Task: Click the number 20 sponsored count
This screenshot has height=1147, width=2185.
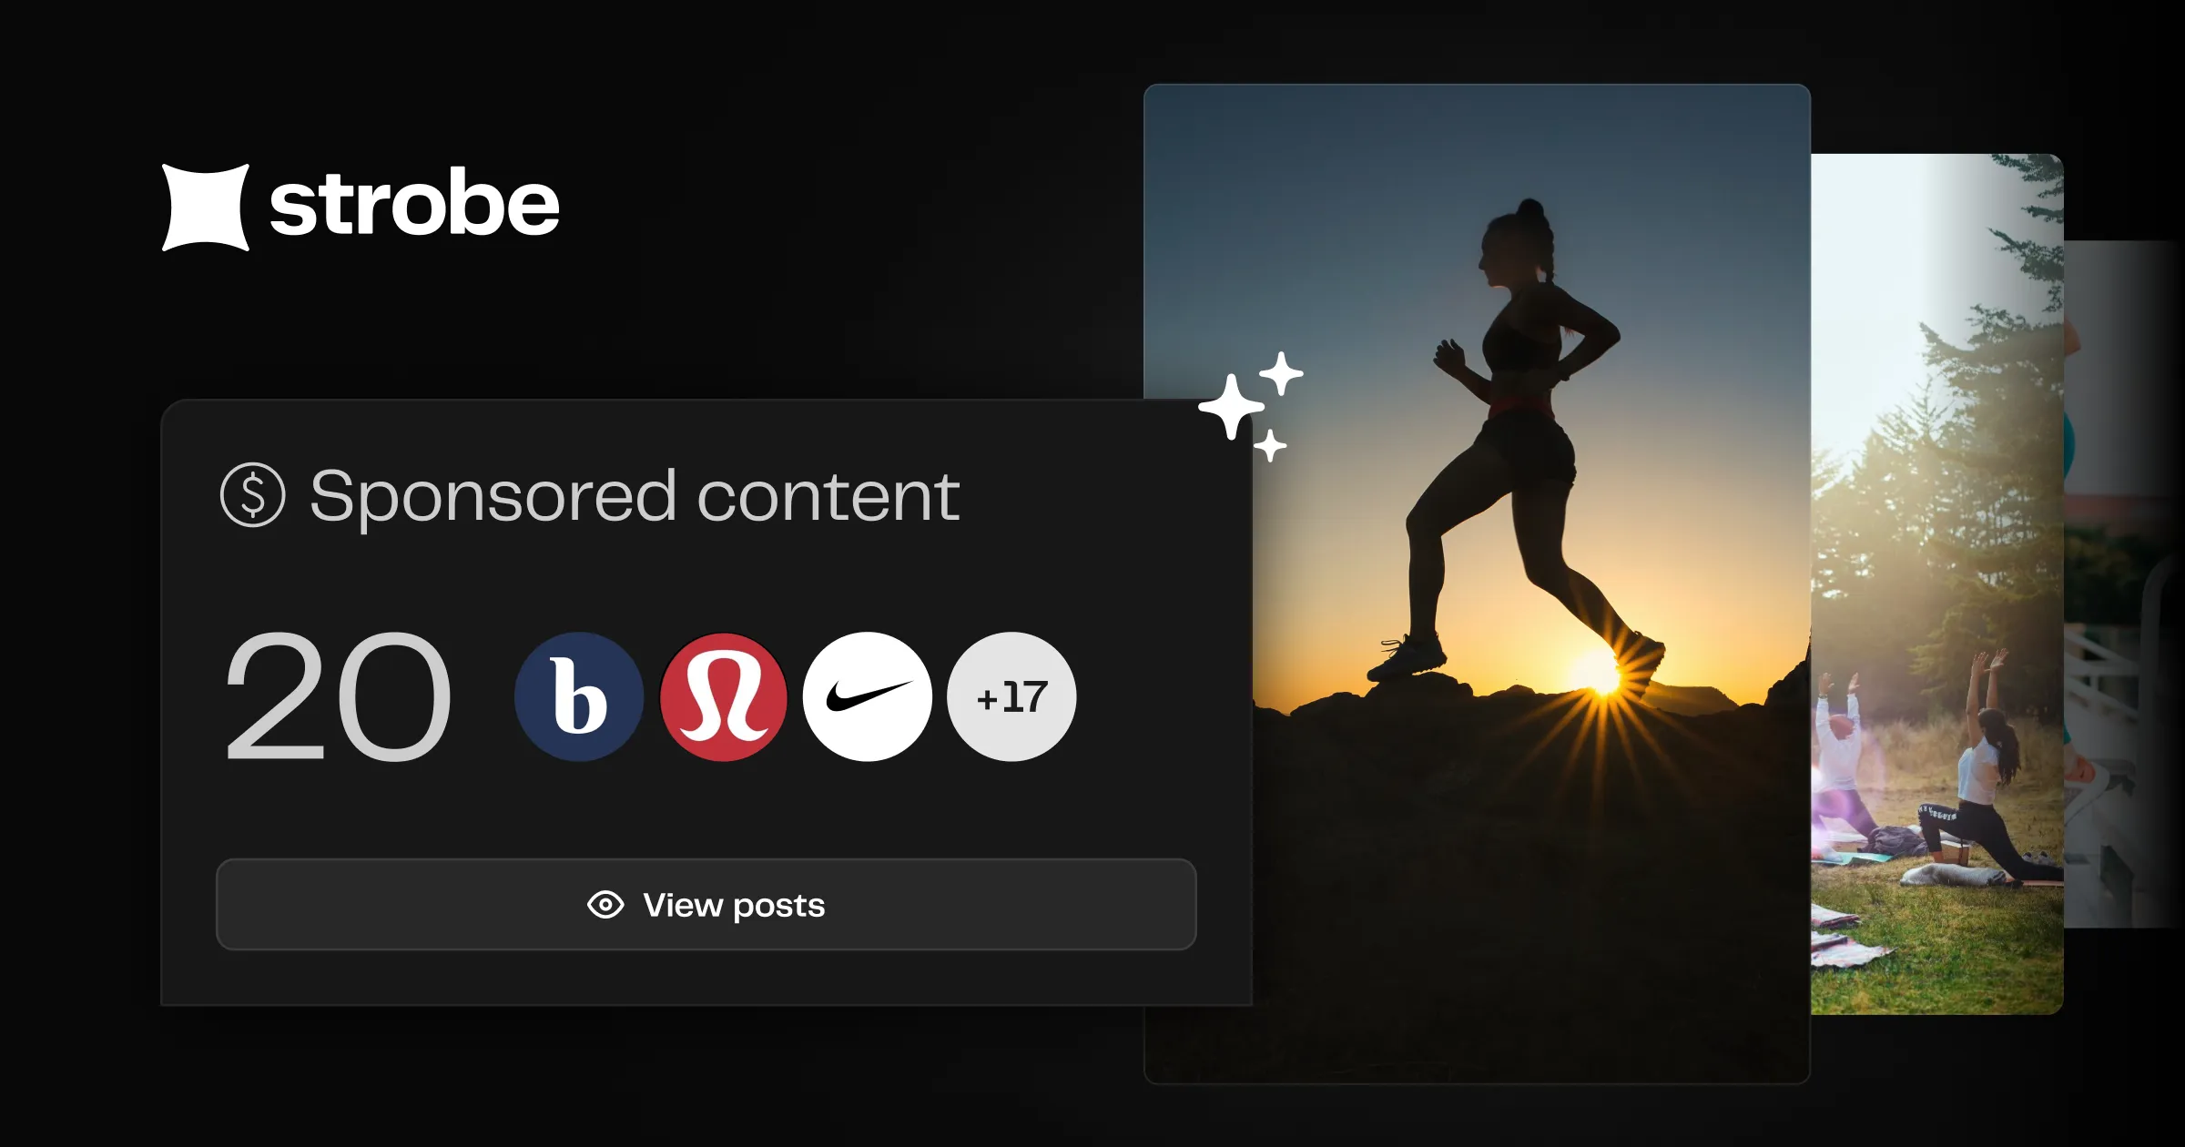Action: pos(338,697)
